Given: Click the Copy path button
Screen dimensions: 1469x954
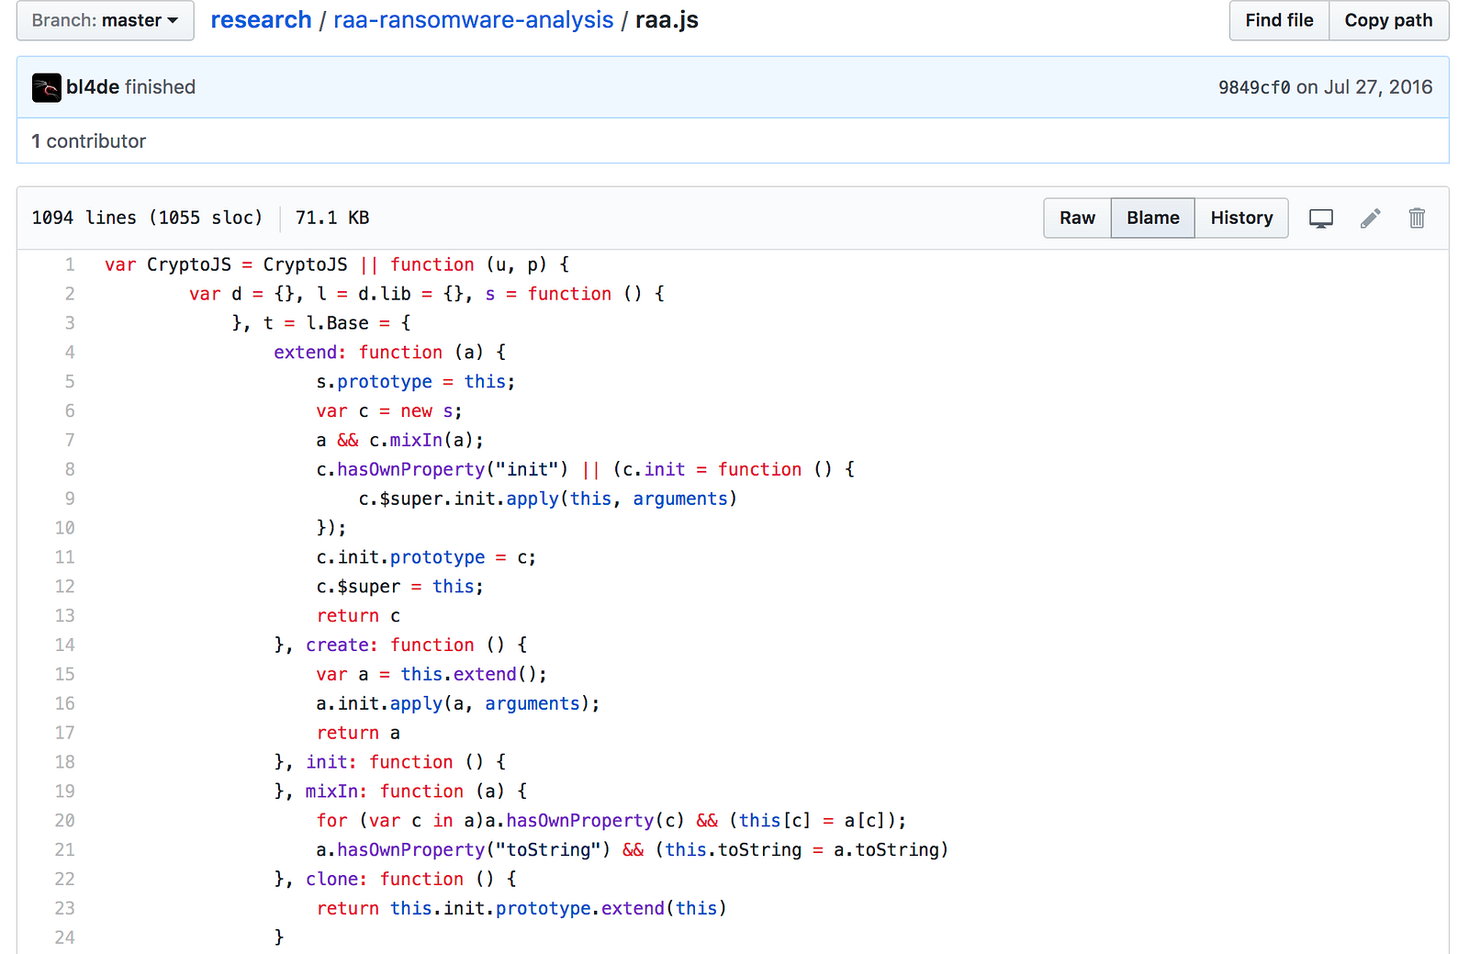Looking at the screenshot, I should click(x=1388, y=20).
